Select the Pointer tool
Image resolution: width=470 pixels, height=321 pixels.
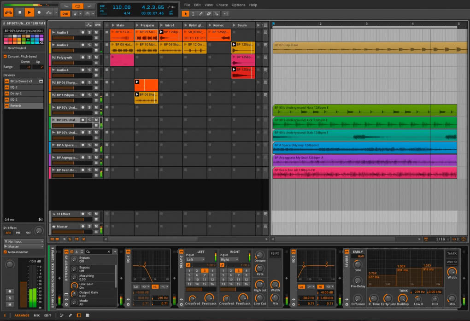click(186, 13)
